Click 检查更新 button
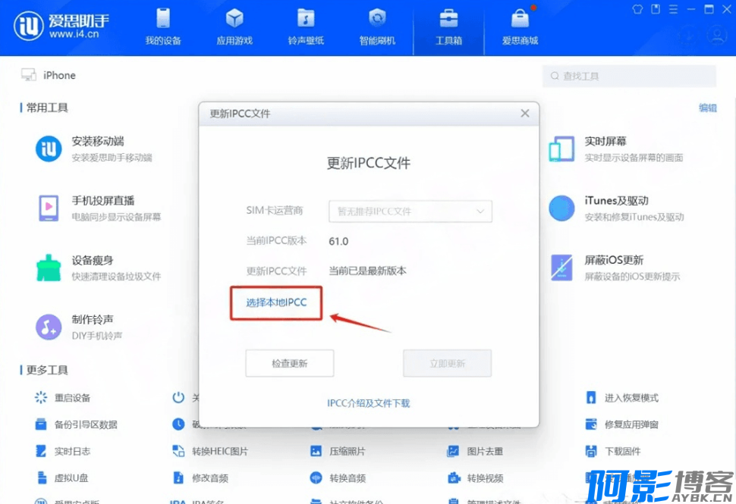The height and width of the screenshot is (504, 736). click(x=289, y=363)
